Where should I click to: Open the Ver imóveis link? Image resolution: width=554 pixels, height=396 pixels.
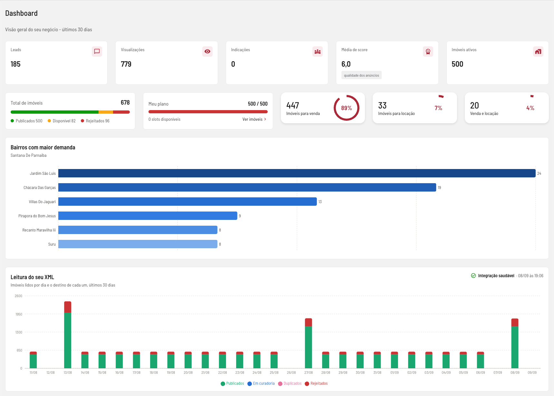click(254, 119)
